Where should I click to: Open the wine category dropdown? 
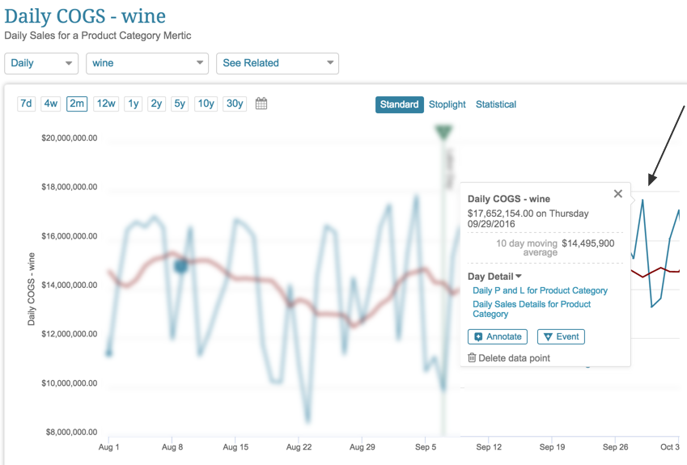(x=147, y=63)
